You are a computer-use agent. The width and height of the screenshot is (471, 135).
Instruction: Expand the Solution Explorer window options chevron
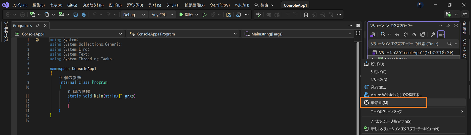(441, 25)
